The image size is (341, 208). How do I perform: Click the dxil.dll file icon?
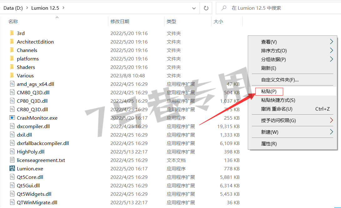(x=12, y=135)
